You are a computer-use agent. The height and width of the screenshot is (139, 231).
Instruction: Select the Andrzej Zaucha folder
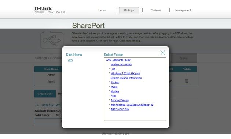(120, 100)
